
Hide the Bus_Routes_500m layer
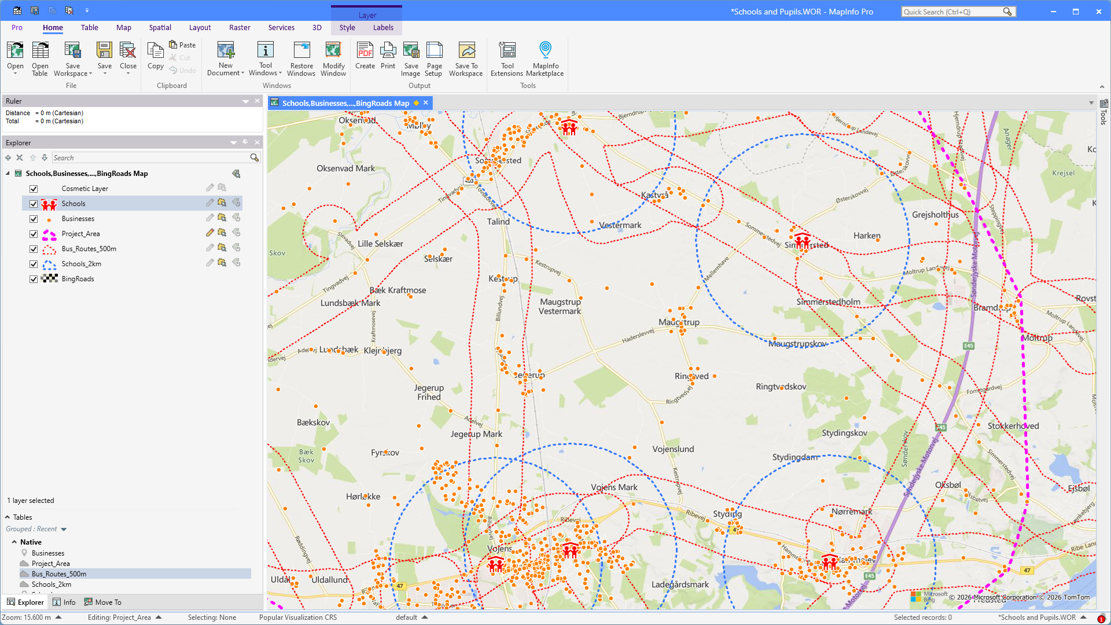[34, 249]
